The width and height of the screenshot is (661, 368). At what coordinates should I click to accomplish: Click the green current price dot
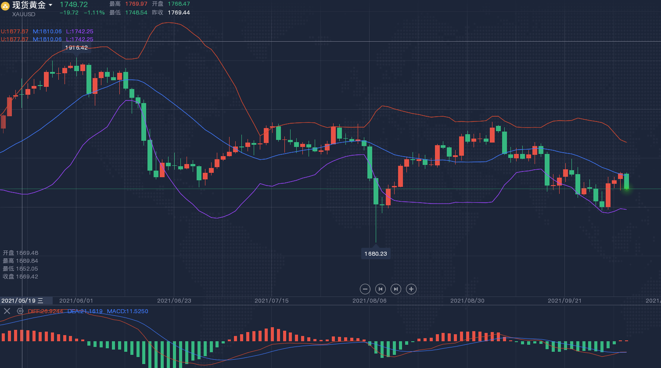626,189
